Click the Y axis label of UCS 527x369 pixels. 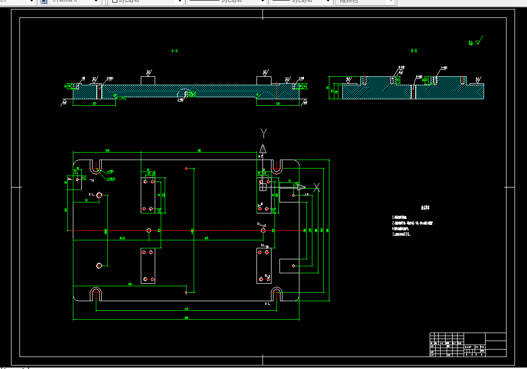pos(263,133)
